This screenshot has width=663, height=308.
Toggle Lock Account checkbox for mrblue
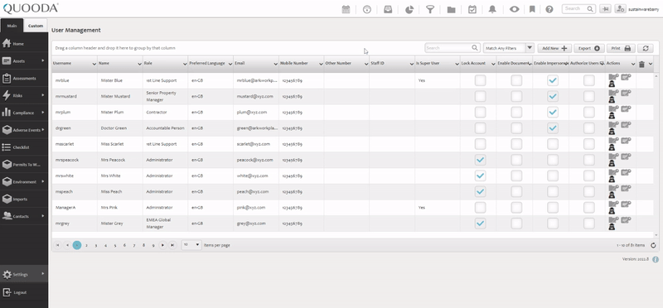coord(480,80)
